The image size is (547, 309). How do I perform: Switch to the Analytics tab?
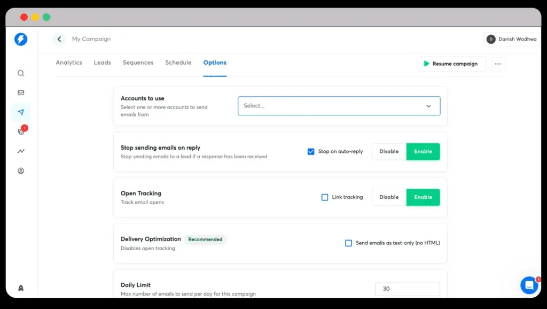pos(69,63)
